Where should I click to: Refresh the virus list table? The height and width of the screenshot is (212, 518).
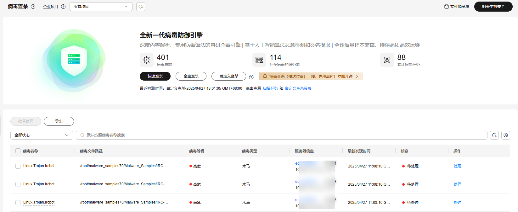pyautogui.click(x=494, y=135)
